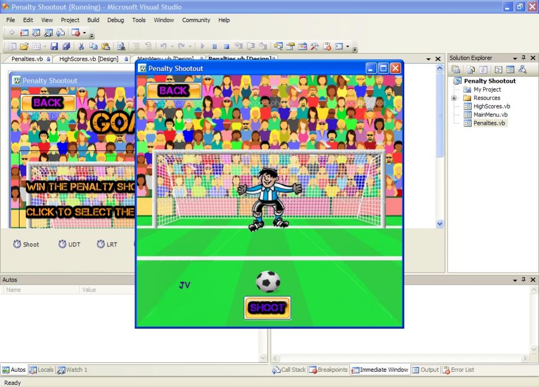Click the Save disk icon
539x387 pixels.
click(54, 46)
